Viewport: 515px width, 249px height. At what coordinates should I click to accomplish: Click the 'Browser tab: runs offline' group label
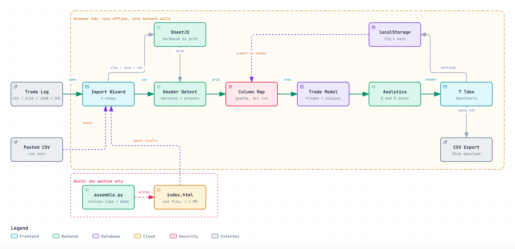coord(122,19)
